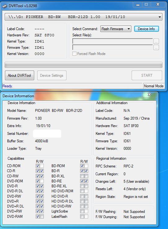The width and height of the screenshot is (168, 229).
Task: Toggle the BD-ROM read checkbox
Action: (x=82, y=166)
